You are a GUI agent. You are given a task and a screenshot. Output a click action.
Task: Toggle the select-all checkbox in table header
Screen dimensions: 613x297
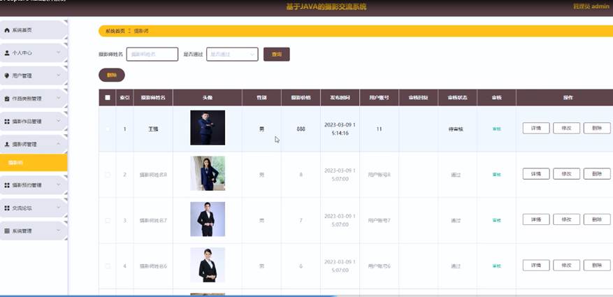click(108, 98)
